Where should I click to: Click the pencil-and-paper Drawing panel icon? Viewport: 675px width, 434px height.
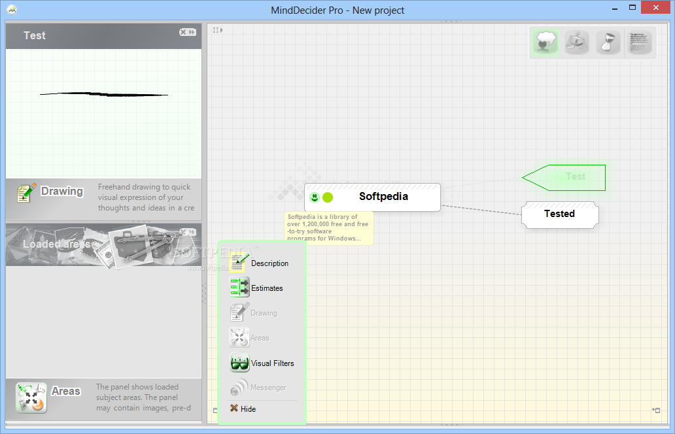pos(26,193)
